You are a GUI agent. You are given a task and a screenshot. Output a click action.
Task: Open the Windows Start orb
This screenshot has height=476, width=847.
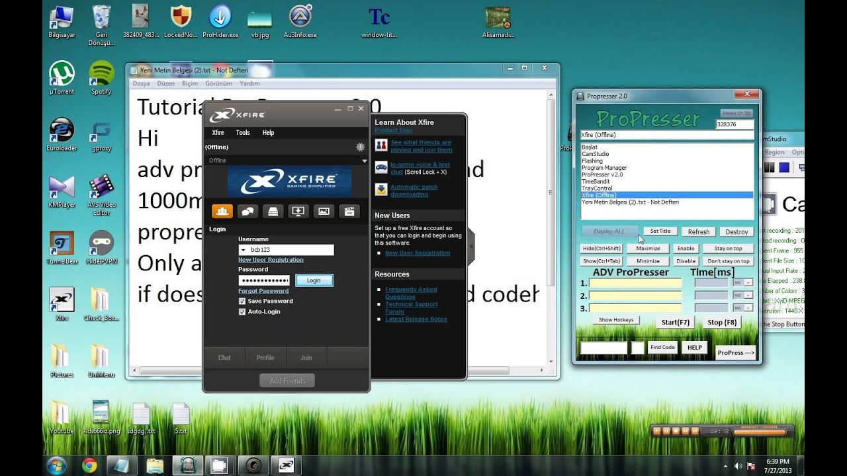[56, 465]
